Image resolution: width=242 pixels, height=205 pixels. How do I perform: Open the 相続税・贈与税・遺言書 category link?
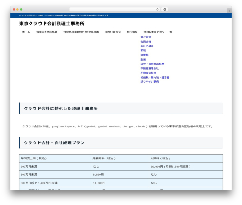pyautogui.click(x=155, y=78)
